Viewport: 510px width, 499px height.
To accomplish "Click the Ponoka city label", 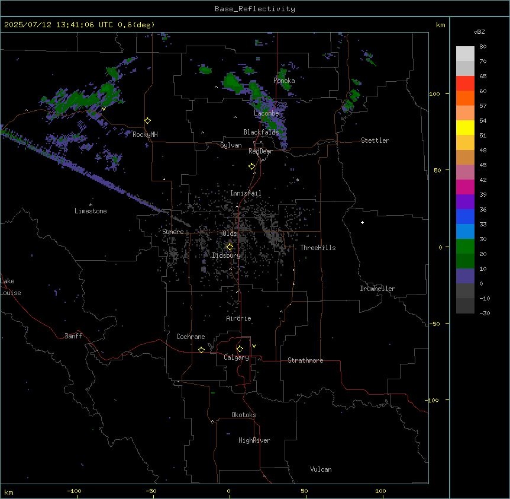I will pyautogui.click(x=284, y=81).
